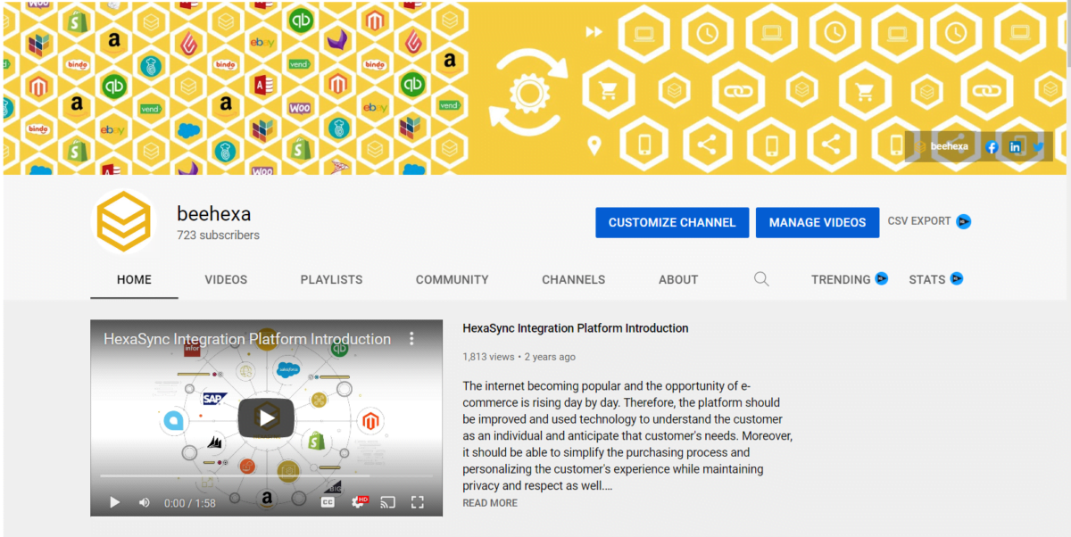Image resolution: width=1071 pixels, height=537 pixels.
Task: Open MANAGE VIDEOS
Action: coord(818,222)
